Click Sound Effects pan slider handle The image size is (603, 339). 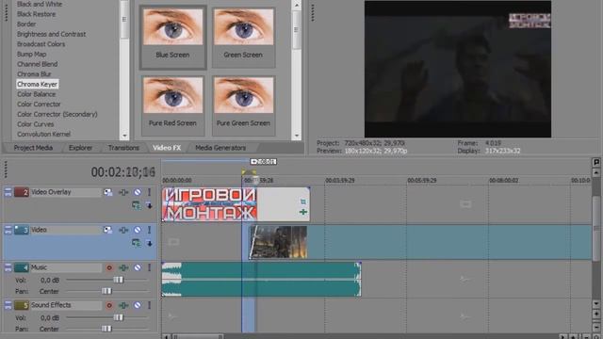pyautogui.click(x=106, y=329)
